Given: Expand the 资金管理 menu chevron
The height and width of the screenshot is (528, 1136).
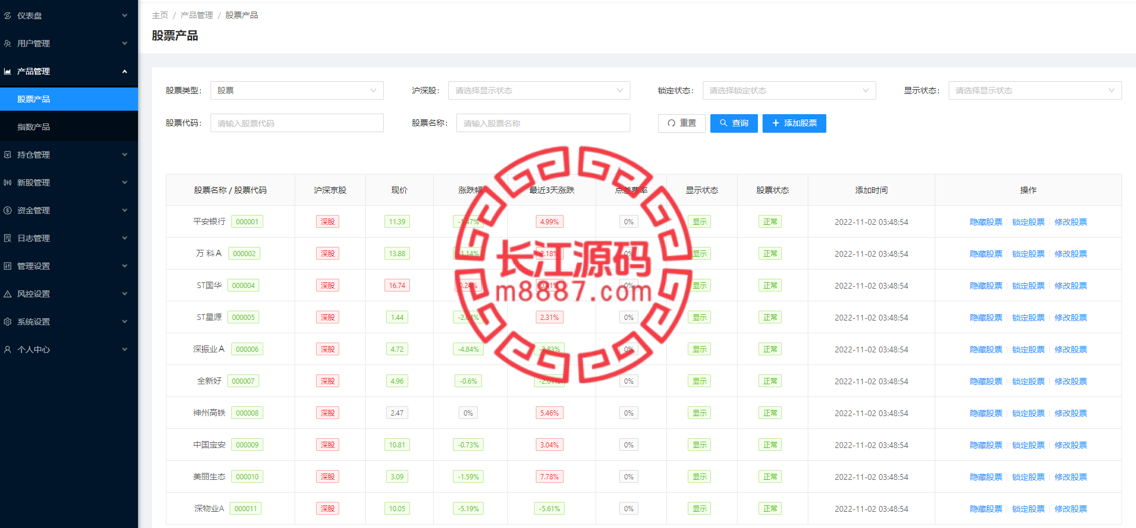Looking at the screenshot, I should pyautogui.click(x=125, y=210).
